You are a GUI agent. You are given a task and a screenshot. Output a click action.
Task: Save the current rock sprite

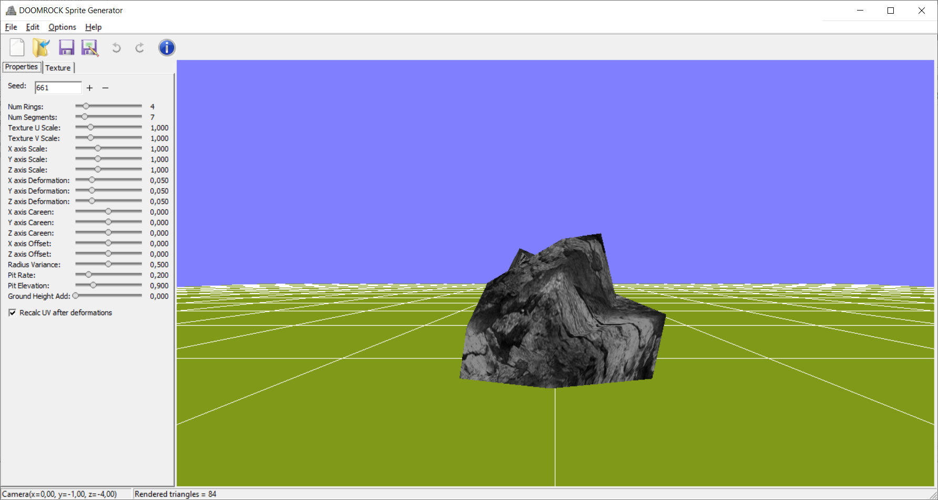tap(66, 47)
